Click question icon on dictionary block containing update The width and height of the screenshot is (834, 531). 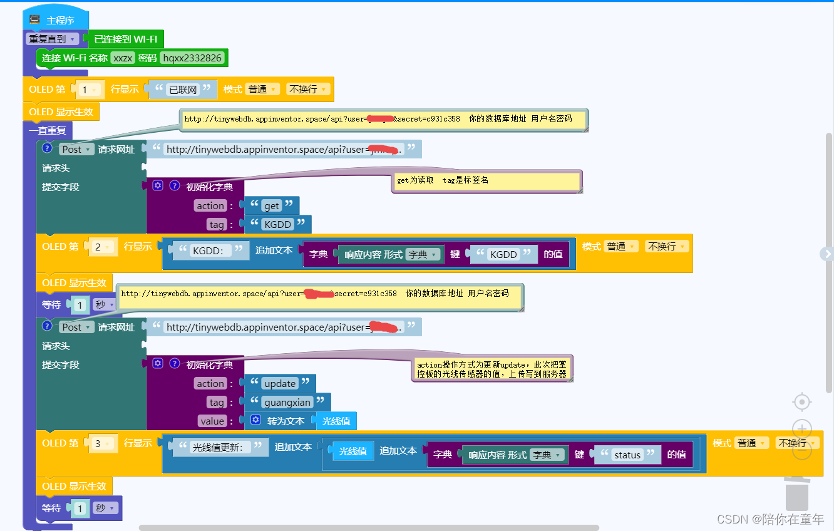tap(175, 363)
